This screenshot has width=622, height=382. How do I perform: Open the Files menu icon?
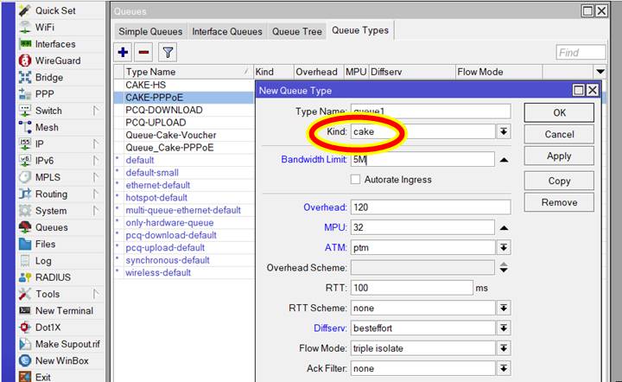click(x=25, y=244)
